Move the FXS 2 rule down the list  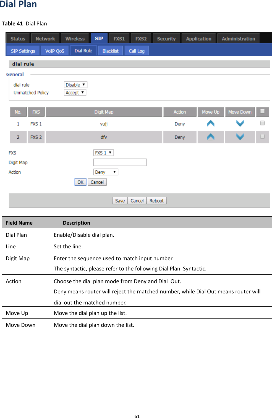click(x=240, y=137)
